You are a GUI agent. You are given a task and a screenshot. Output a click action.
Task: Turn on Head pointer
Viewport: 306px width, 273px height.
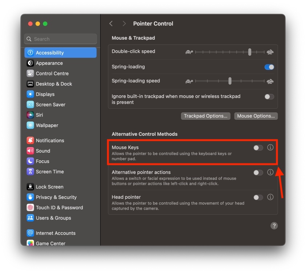pyautogui.click(x=258, y=197)
